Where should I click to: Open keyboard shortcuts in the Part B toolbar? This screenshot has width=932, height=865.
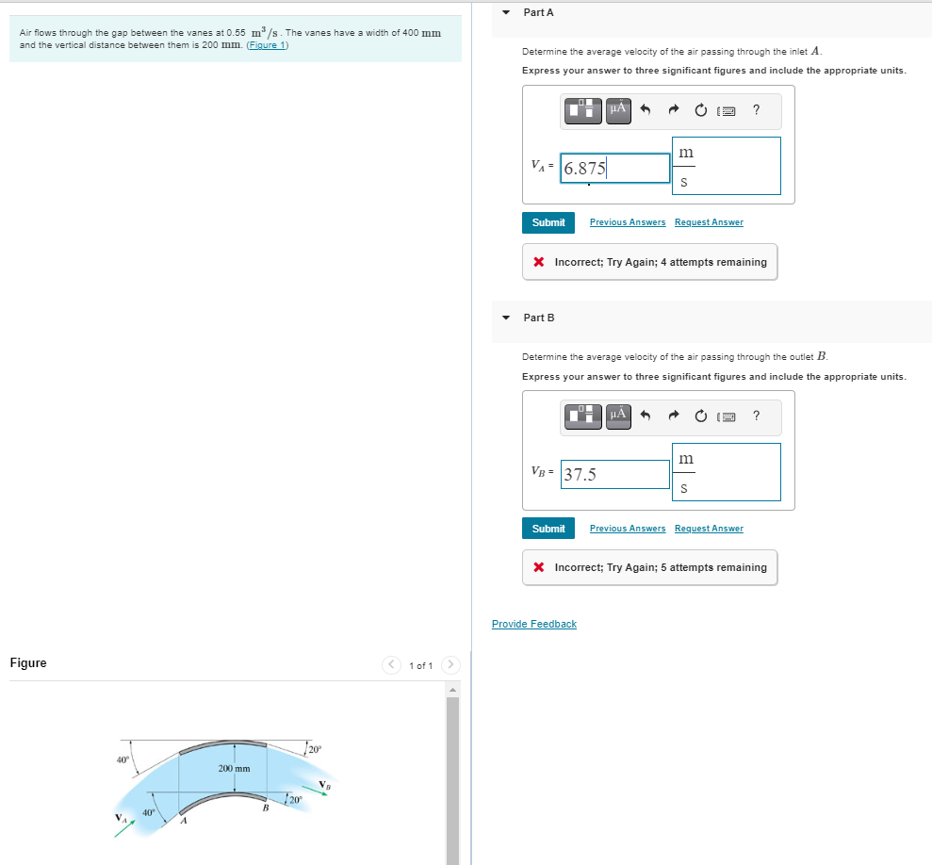coord(727,416)
